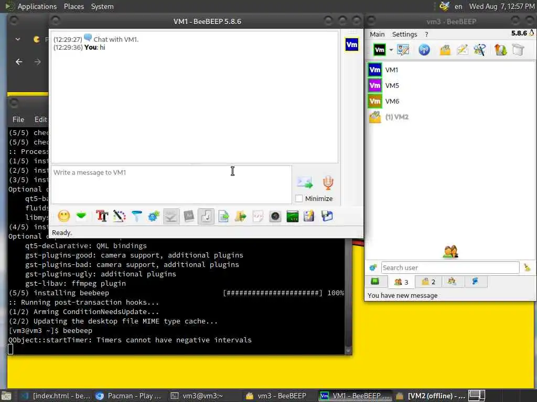The image size is (537, 402).
Task: Switch to Pacman - Play taskbar item
Action: click(129, 396)
